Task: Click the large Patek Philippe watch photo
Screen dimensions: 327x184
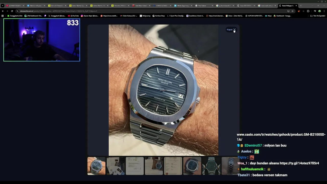Action: coord(163,90)
